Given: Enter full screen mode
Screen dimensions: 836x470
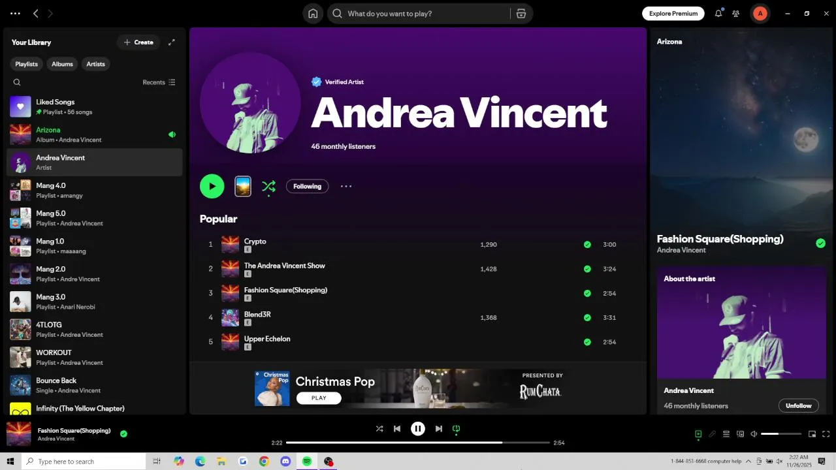Looking at the screenshot, I should tap(826, 434).
